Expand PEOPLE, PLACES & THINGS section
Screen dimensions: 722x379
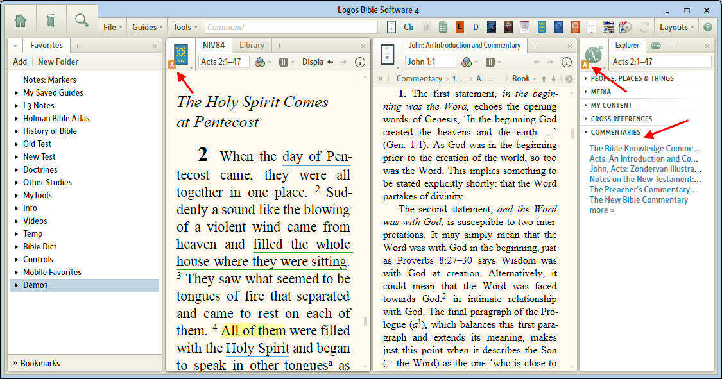tap(586, 79)
